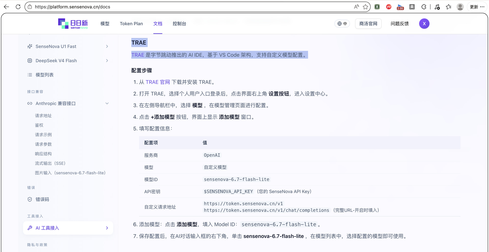Go back using the browser back arrow
This screenshot has height=252, width=489.
6,7
